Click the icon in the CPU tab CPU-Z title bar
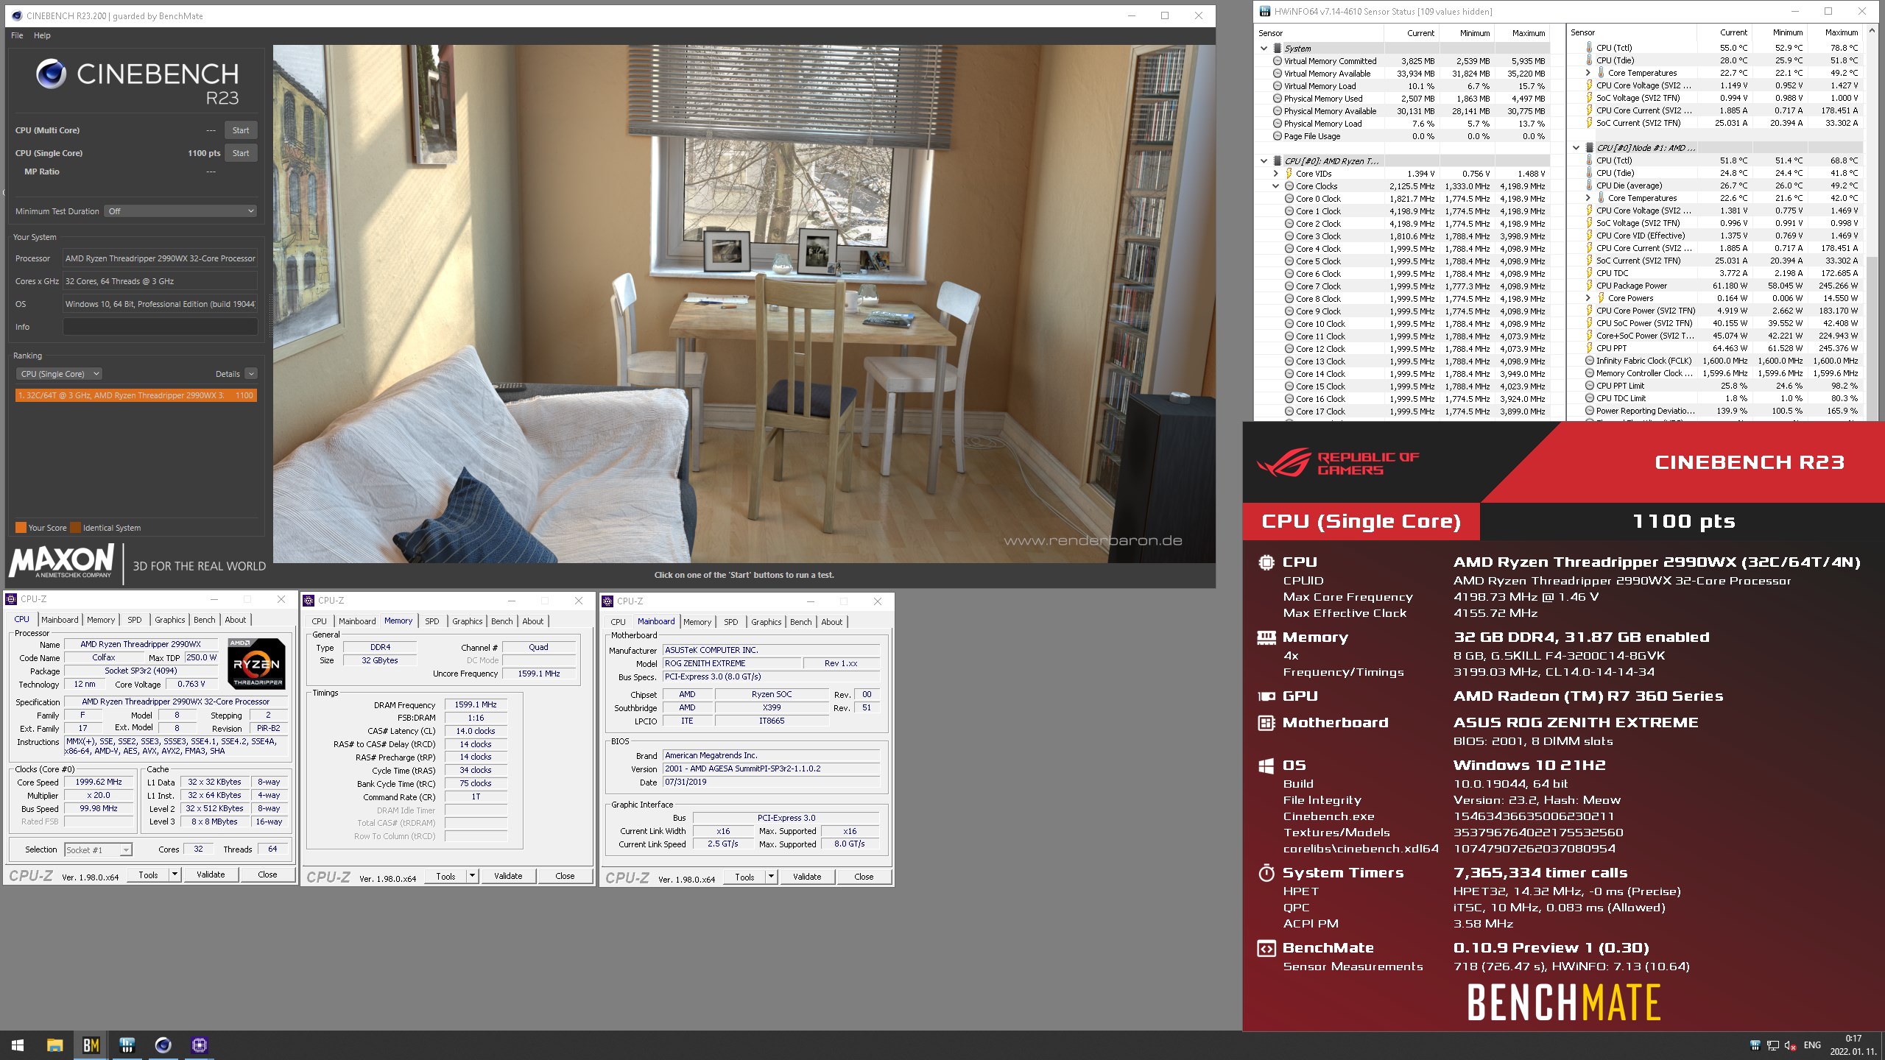The height and width of the screenshot is (1060, 1885). pos(11,599)
